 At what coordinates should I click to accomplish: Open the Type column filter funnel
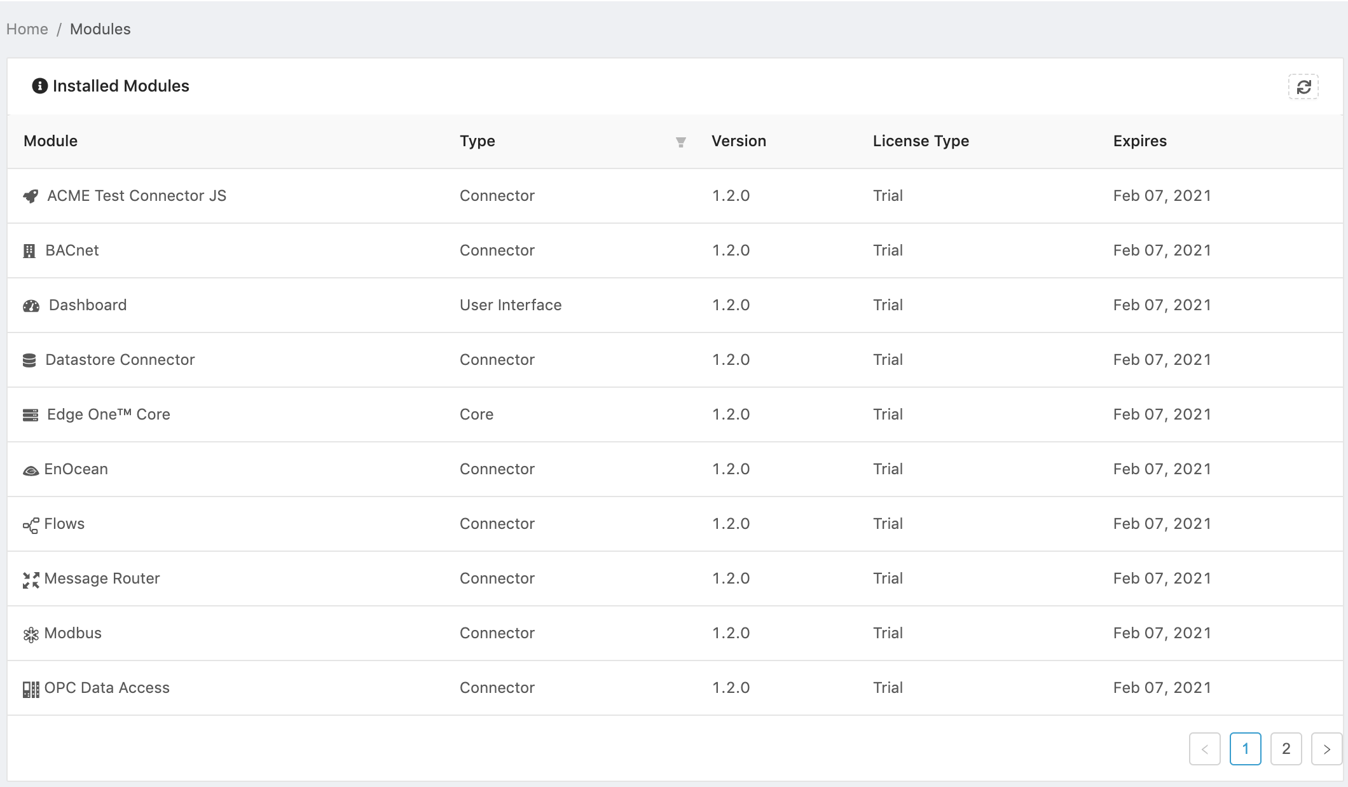tap(680, 142)
